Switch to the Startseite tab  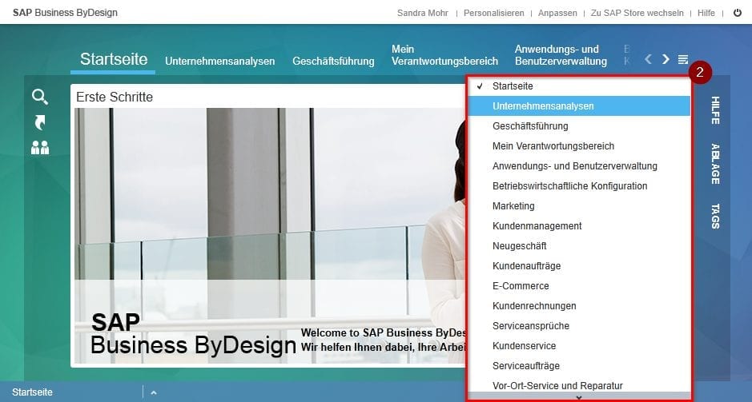coord(114,59)
